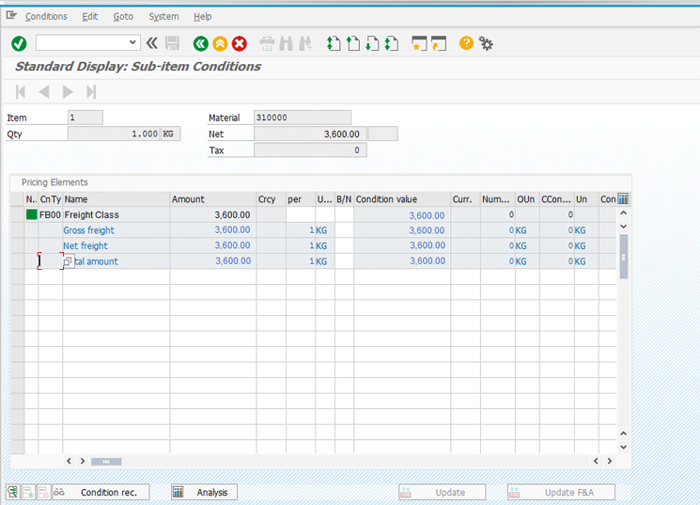
Task: Click the green Enter checkmark icon
Action: [19, 43]
